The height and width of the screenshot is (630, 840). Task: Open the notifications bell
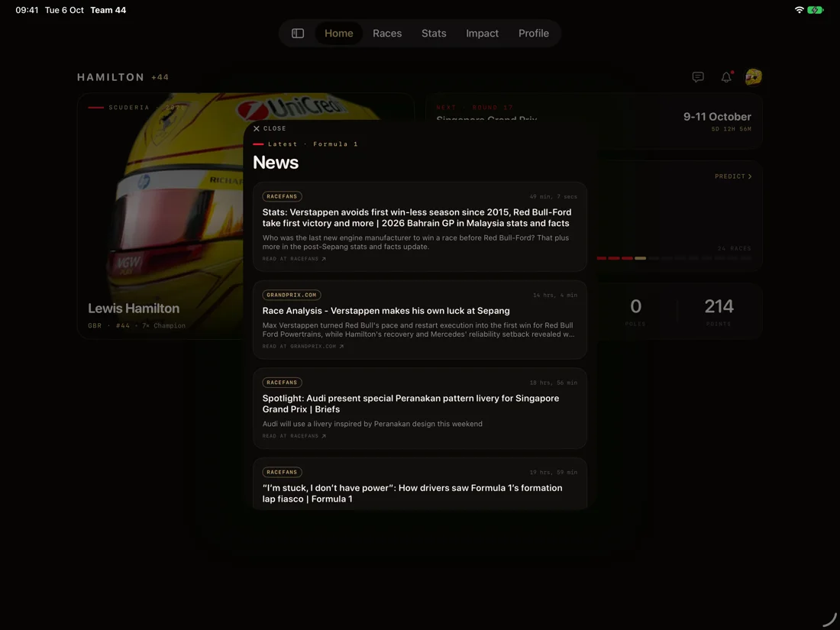(726, 77)
